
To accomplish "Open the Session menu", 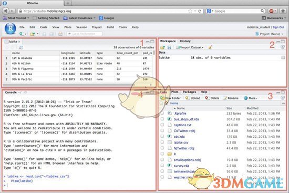I will (81, 27).
